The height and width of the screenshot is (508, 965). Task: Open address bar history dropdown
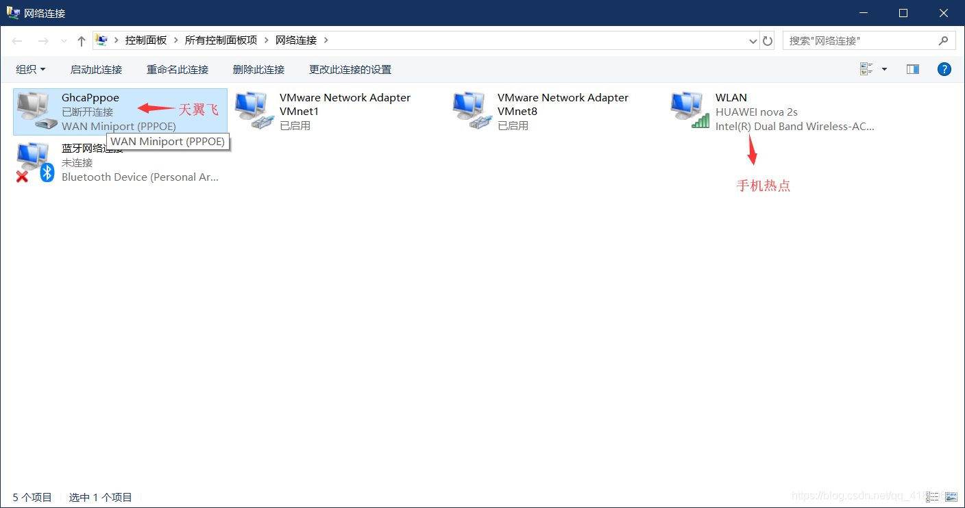coord(753,41)
